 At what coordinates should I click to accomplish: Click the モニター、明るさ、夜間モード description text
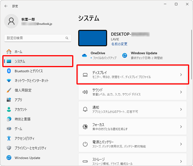[122, 77]
